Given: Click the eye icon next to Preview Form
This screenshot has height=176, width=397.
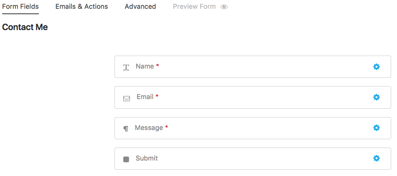Looking at the screenshot, I should click(x=224, y=7).
